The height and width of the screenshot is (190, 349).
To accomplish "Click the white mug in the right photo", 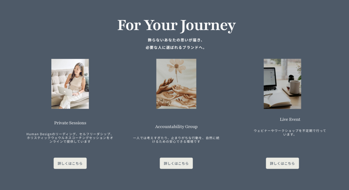I will pyautogui.click(x=295, y=87).
